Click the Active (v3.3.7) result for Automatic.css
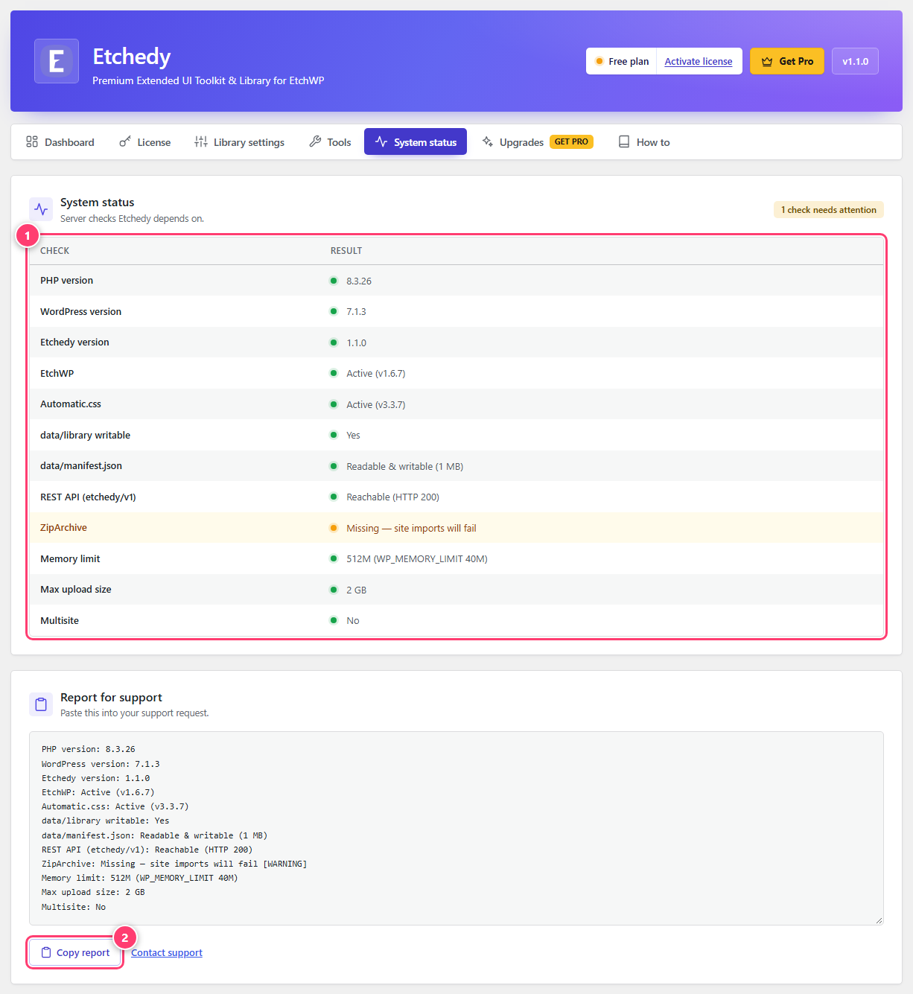 [376, 404]
